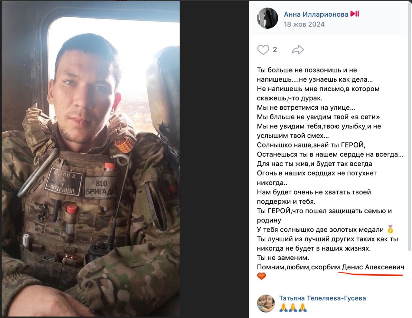Open Анна Илларионова's round avatar

click(x=267, y=18)
